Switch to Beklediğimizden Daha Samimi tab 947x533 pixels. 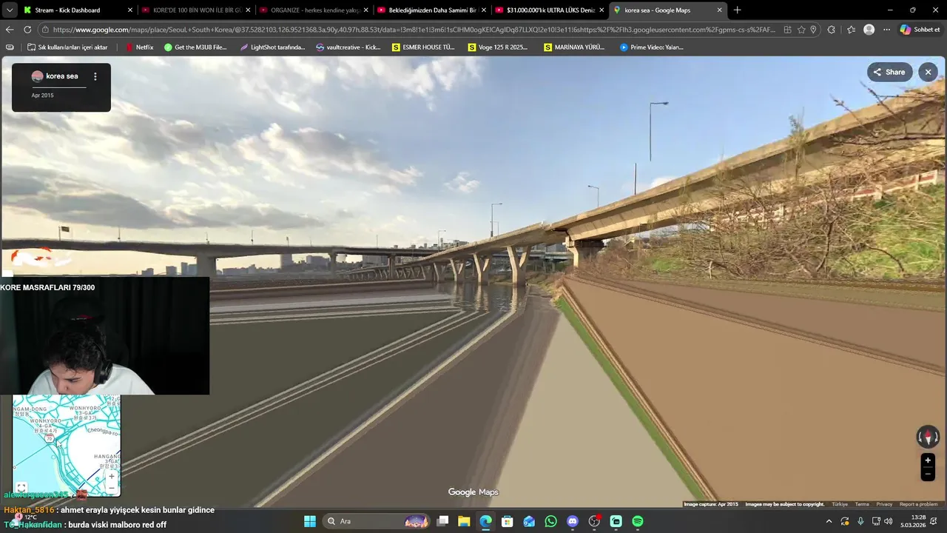[431, 10]
